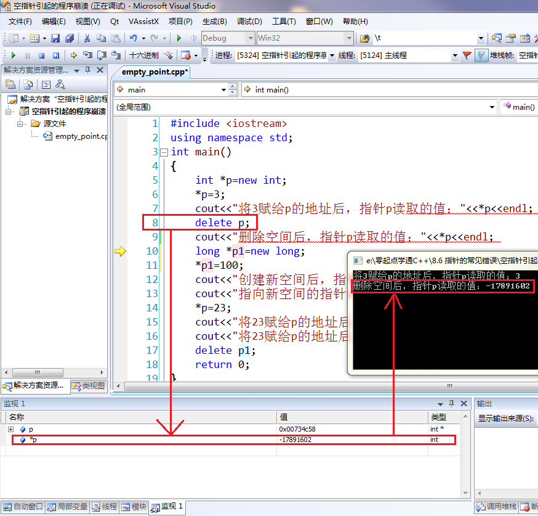
Task: Open the 线程 thread dropdown
Action: click(x=455, y=55)
